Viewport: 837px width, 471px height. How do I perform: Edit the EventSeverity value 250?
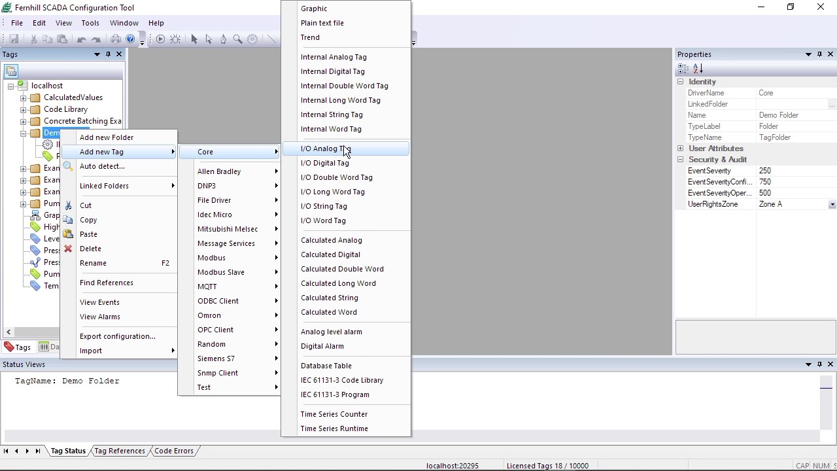pyautogui.click(x=796, y=171)
